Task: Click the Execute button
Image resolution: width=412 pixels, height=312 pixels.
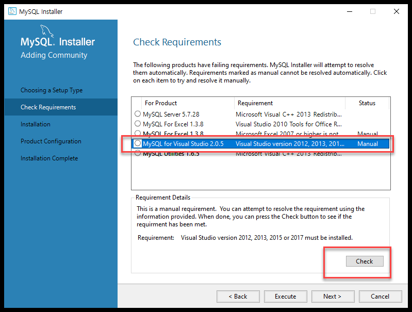Action: click(x=285, y=296)
